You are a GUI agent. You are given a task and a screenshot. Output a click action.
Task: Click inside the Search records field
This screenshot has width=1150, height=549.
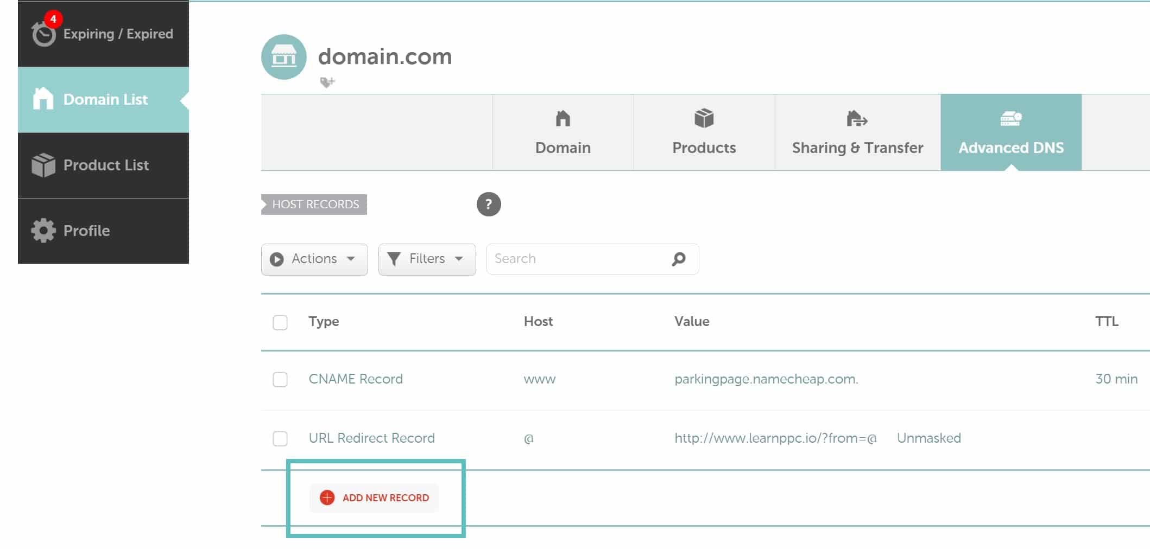[x=576, y=259]
